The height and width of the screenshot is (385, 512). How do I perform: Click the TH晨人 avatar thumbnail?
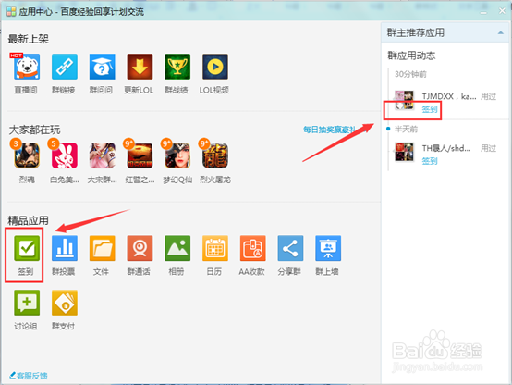tap(404, 152)
